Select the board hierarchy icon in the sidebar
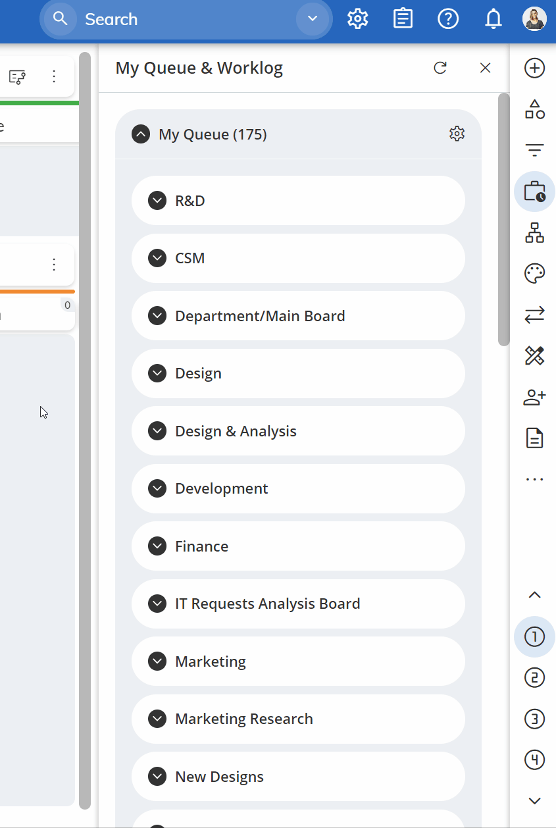The image size is (556, 828). coord(534,232)
